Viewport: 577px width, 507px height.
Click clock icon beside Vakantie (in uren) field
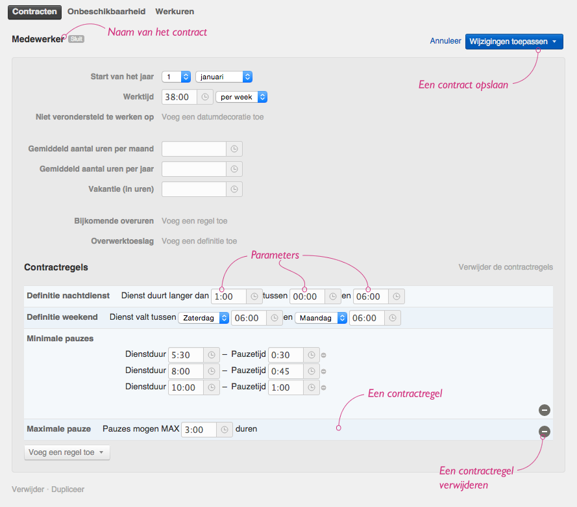pos(234,189)
